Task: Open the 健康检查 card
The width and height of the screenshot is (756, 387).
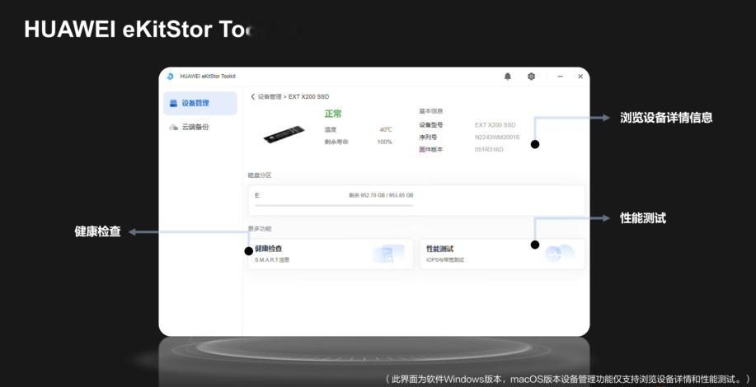Action: pyautogui.click(x=331, y=254)
